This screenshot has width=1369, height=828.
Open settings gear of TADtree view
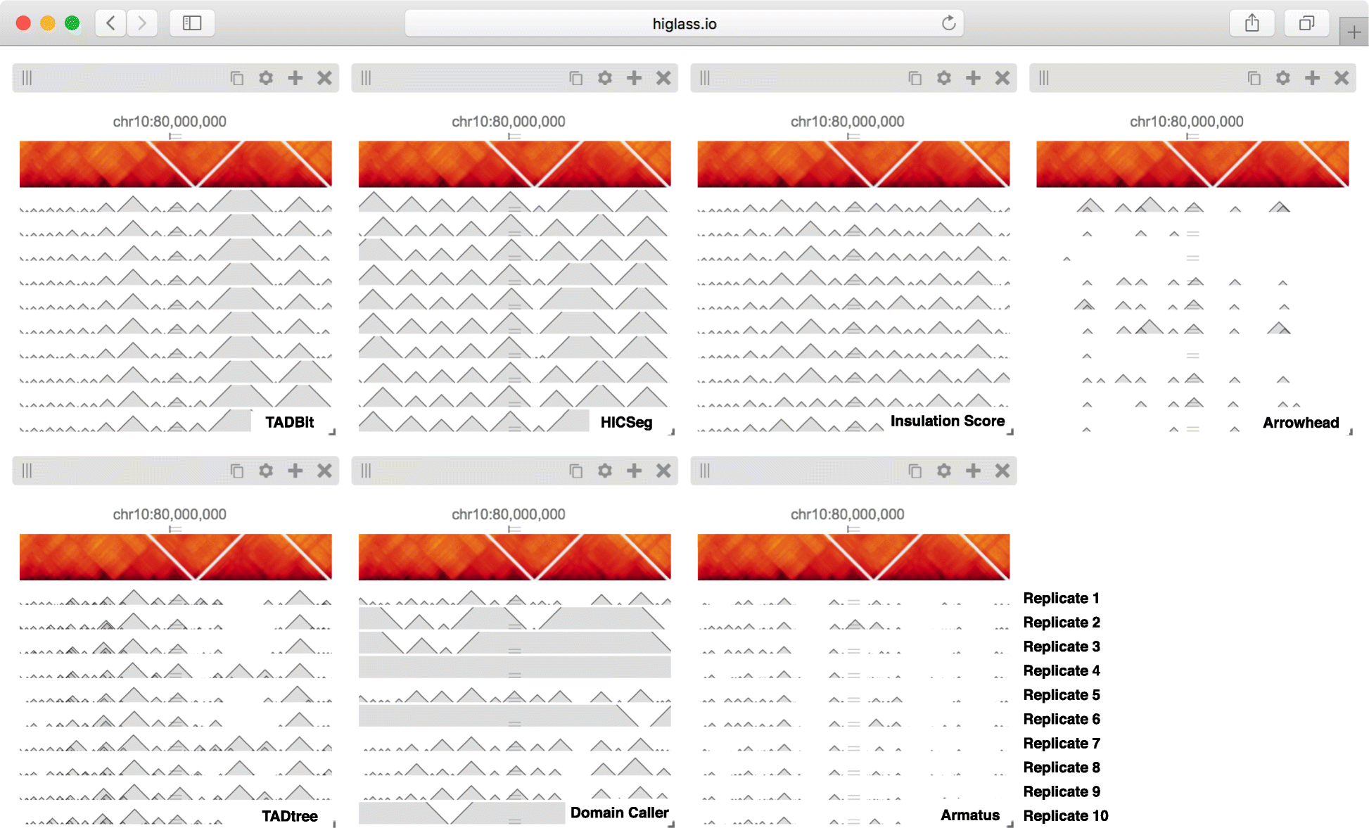[266, 471]
